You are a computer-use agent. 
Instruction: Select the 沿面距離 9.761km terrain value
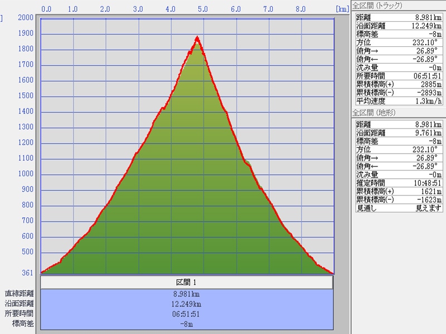pos(429,133)
